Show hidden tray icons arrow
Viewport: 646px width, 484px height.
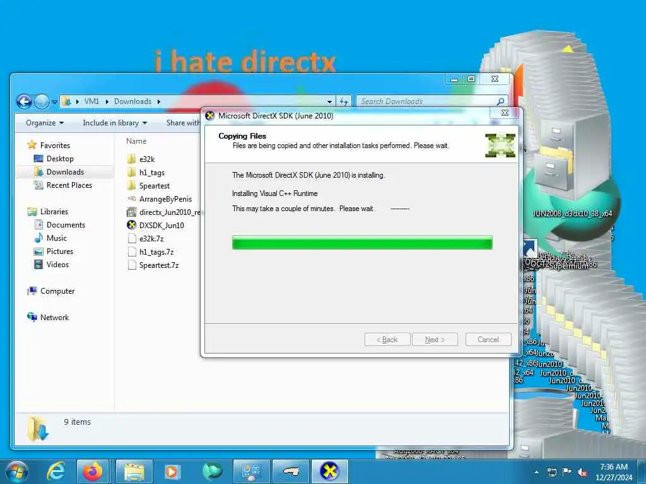coord(536,472)
